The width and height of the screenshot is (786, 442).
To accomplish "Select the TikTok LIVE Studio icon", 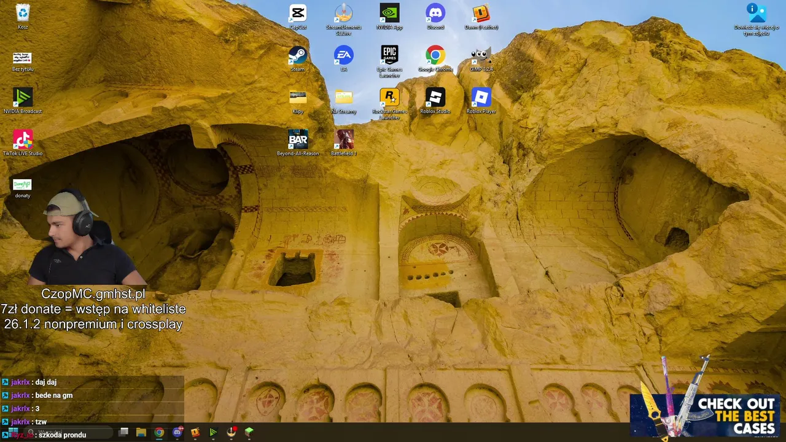I will [23, 142].
